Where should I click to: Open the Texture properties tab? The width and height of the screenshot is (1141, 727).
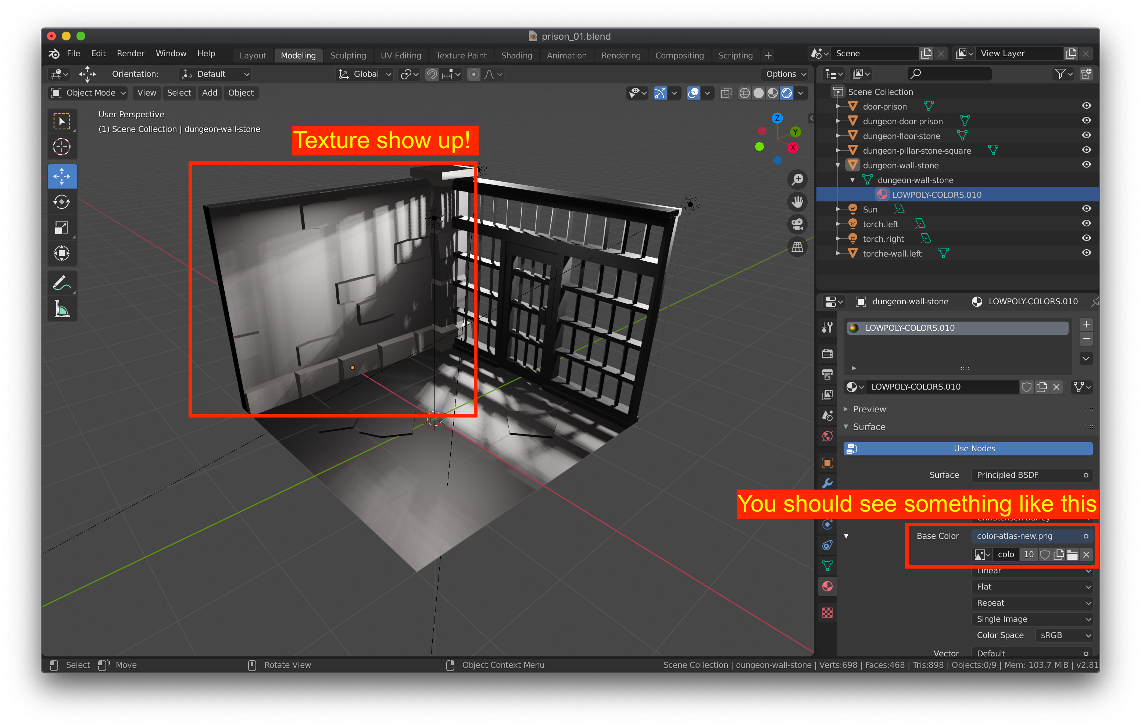(827, 613)
